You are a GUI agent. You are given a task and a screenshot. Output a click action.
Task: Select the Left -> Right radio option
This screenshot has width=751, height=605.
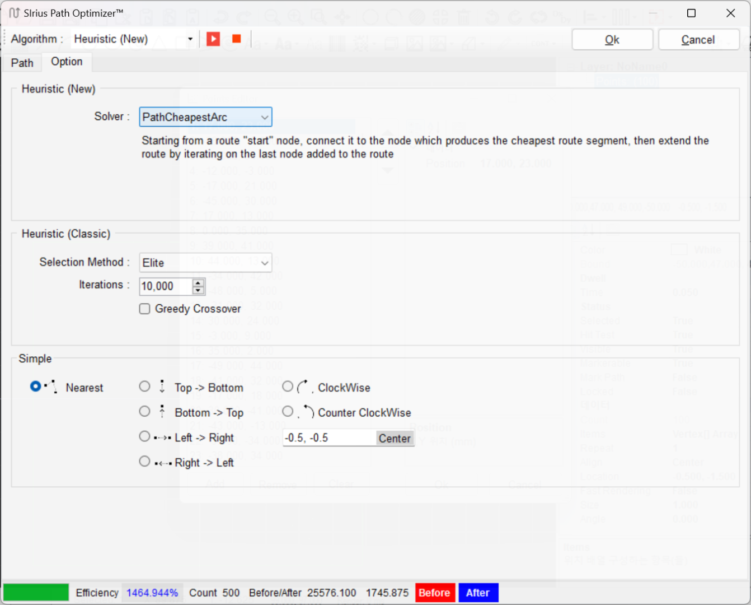click(x=144, y=436)
